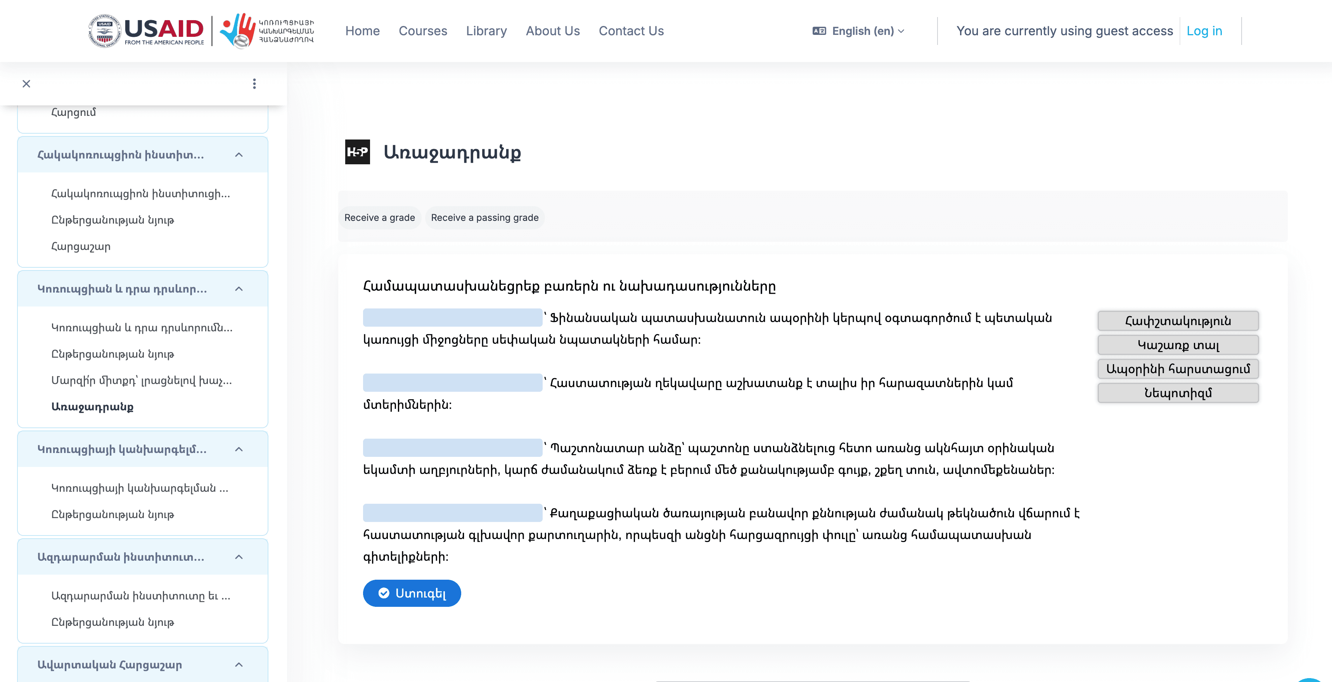The image size is (1332, 682).
Task: Select Առաջադրանք in the course index
Action: click(x=93, y=407)
